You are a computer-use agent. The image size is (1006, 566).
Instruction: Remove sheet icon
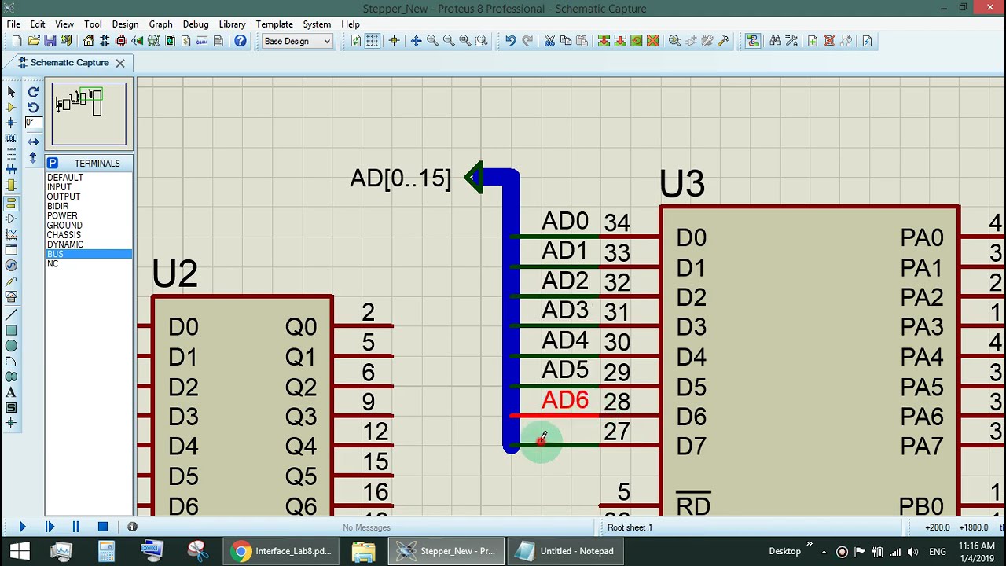point(829,41)
